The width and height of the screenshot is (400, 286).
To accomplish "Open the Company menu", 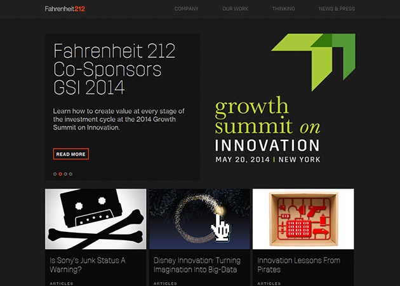I will coord(186,9).
